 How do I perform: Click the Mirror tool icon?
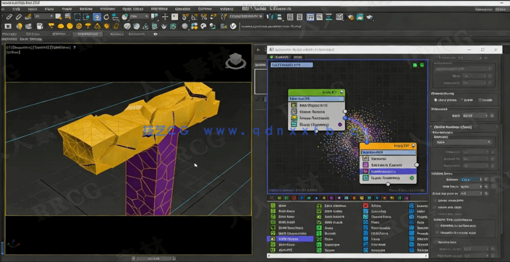pos(269,16)
